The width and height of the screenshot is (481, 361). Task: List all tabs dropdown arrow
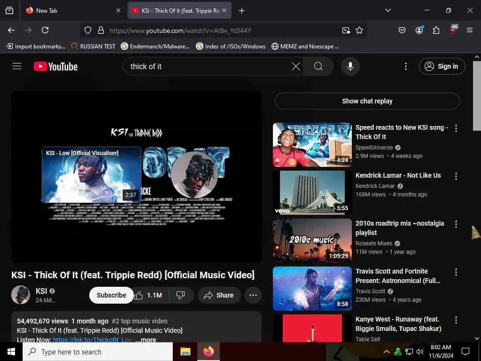click(x=388, y=10)
